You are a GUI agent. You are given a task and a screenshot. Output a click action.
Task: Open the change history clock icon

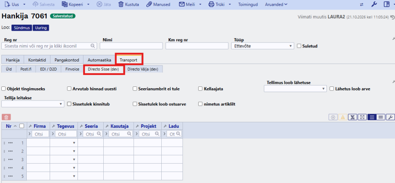click(x=392, y=17)
